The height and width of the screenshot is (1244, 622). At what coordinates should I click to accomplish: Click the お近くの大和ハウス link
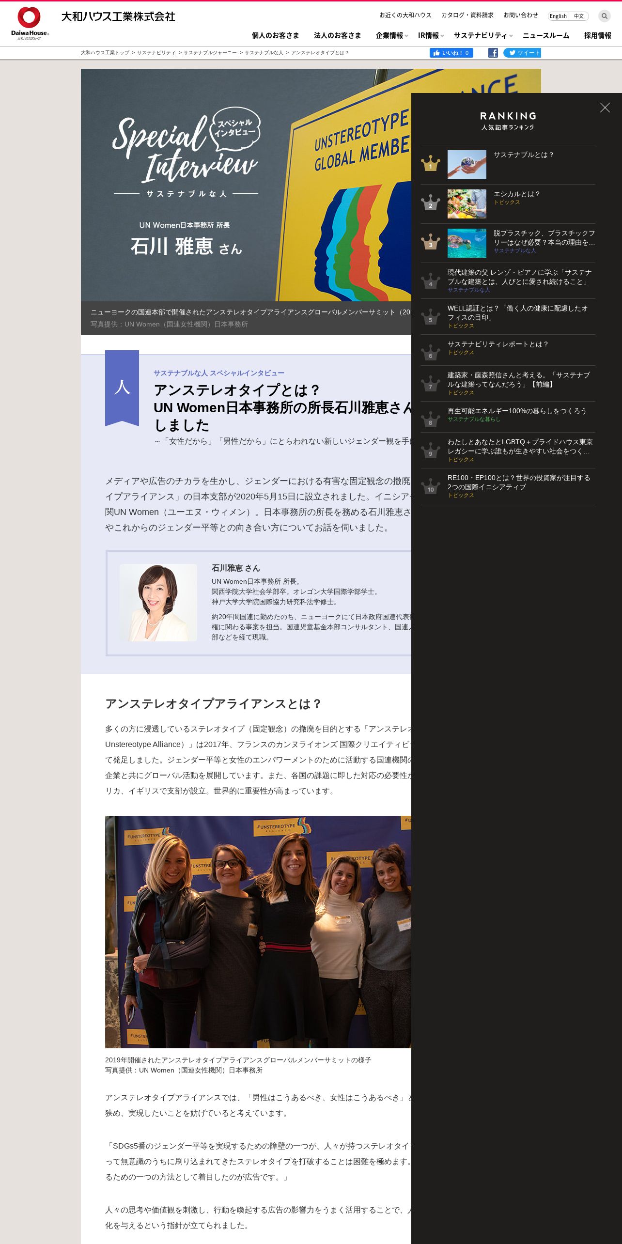pyautogui.click(x=405, y=15)
